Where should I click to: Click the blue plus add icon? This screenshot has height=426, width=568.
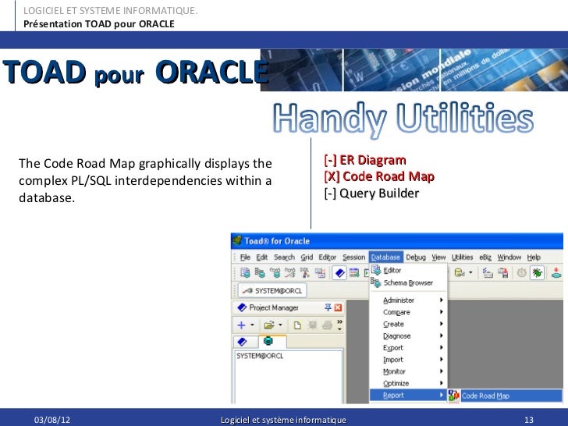coord(241,325)
